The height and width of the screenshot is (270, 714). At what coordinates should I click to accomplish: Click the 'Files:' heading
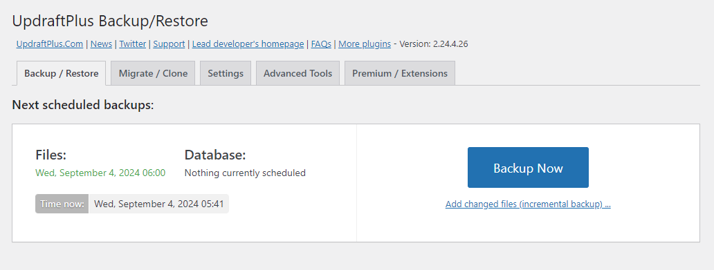coord(51,155)
